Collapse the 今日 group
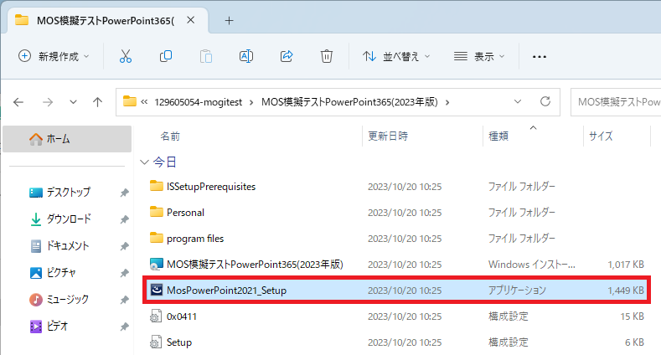661x355 pixels. point(145,162)
